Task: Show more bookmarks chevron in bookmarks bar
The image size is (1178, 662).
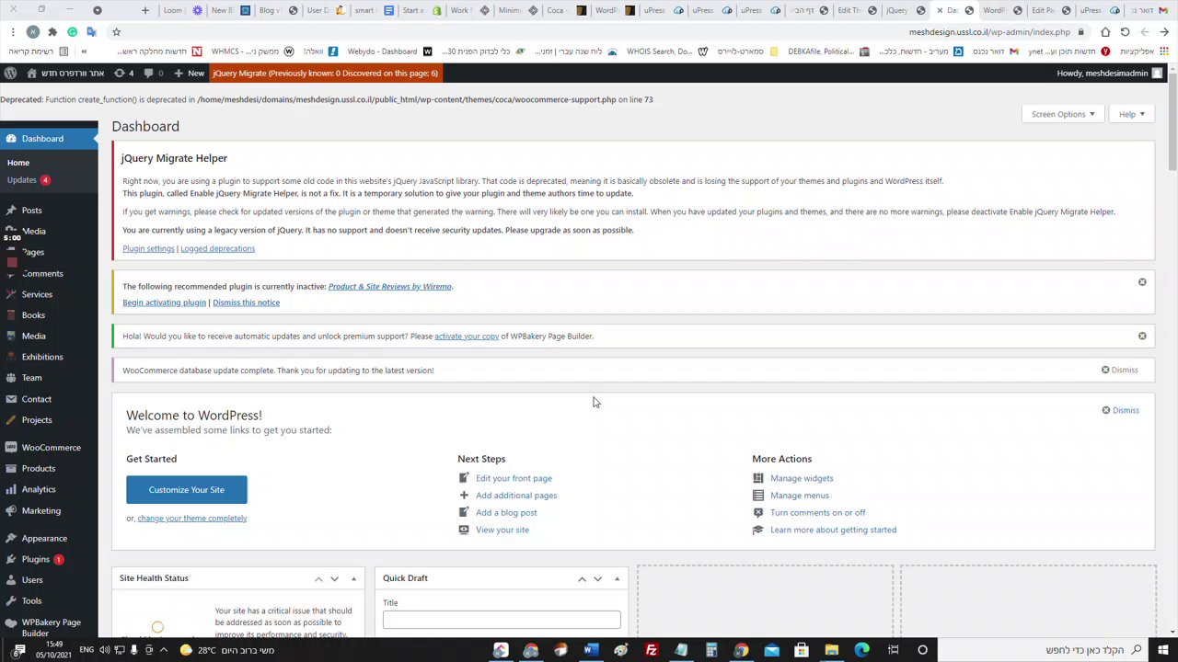Action: tap(84, 51)
